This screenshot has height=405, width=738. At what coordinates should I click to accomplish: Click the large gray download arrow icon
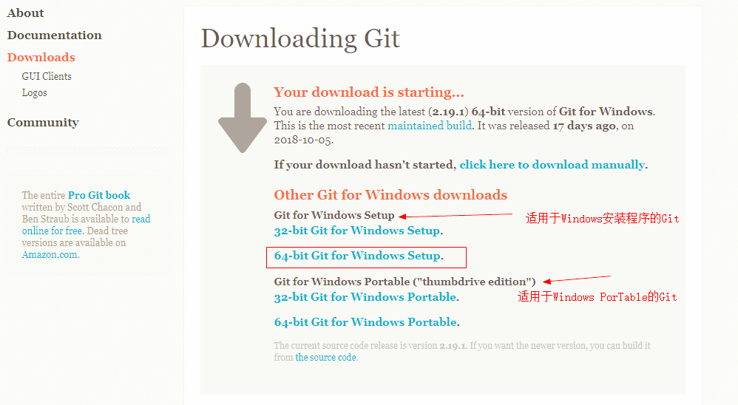click(x=243, y=118)
